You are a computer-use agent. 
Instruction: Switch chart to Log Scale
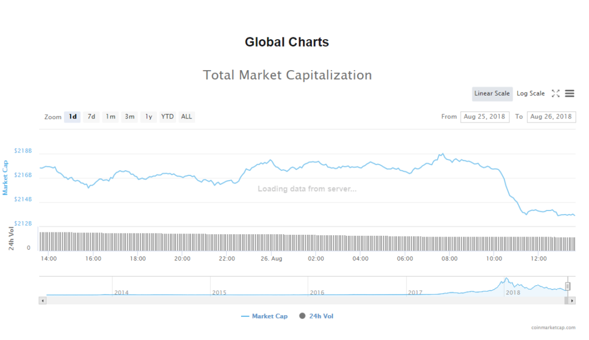coord(530,94)
